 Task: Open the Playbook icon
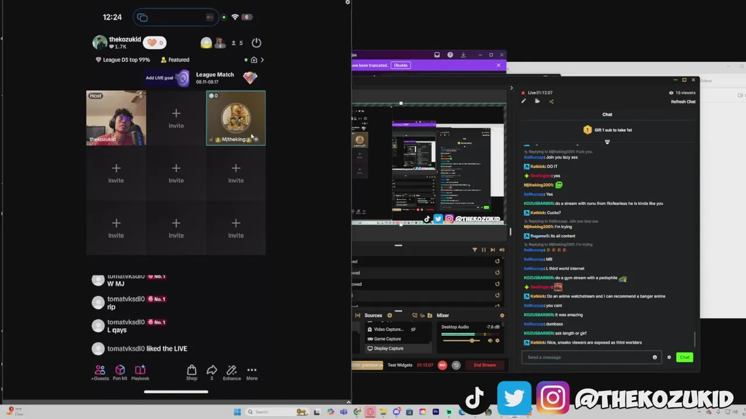click(140, 372)
